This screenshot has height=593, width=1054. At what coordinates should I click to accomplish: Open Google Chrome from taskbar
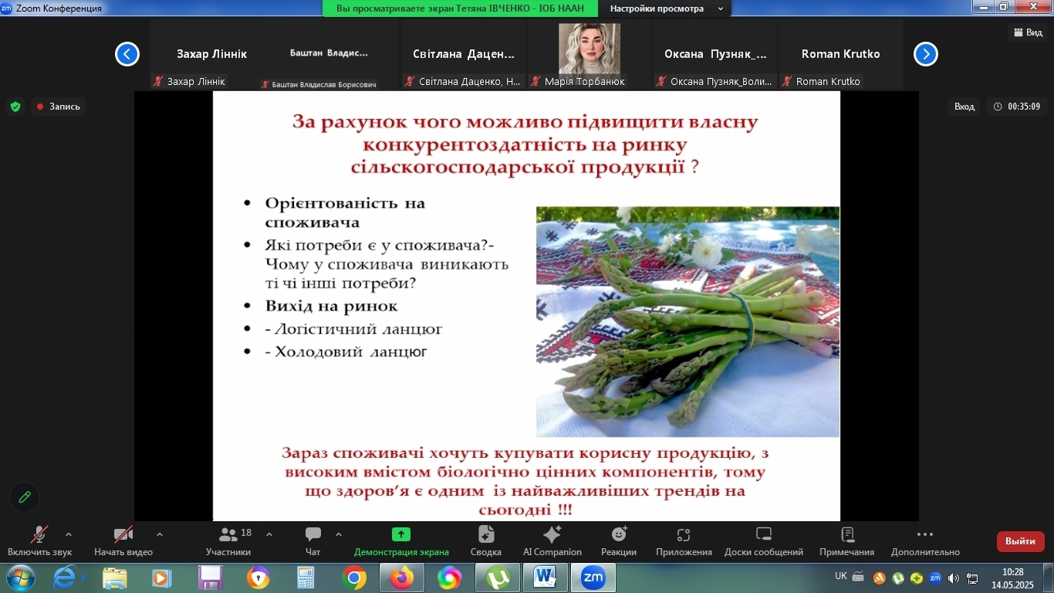[354, 578]
